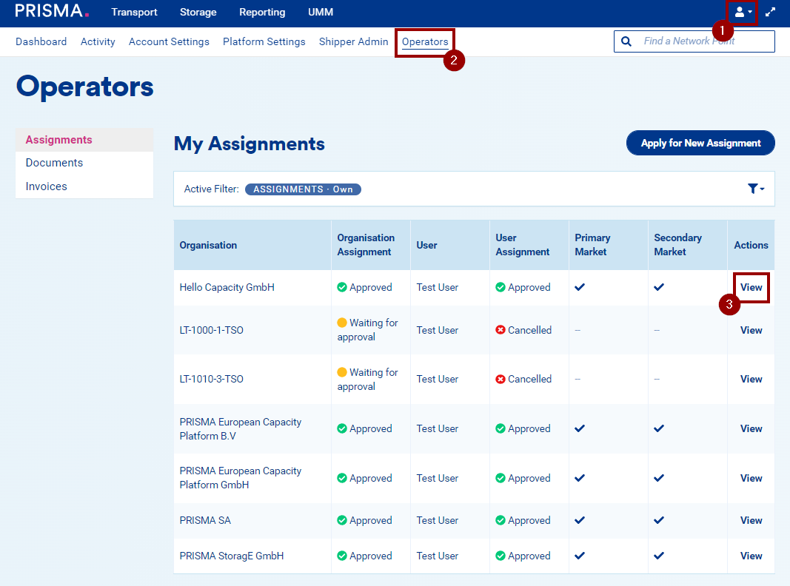Click yellow waiting status icon for LT-1010-3-TSO
Image resolution: width=790 pixels, height=586 pixels.
pyautogui.click(x=342, y=372)
